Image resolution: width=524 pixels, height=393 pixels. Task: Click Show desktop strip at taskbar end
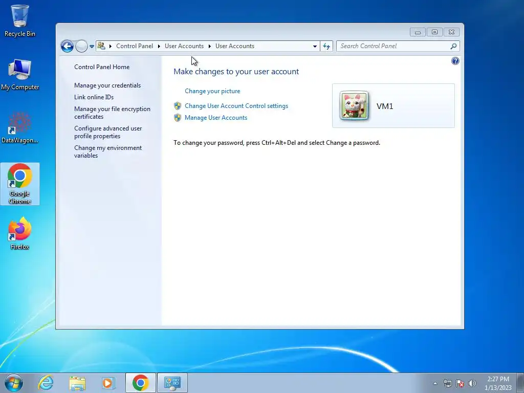tap(520, 383)
